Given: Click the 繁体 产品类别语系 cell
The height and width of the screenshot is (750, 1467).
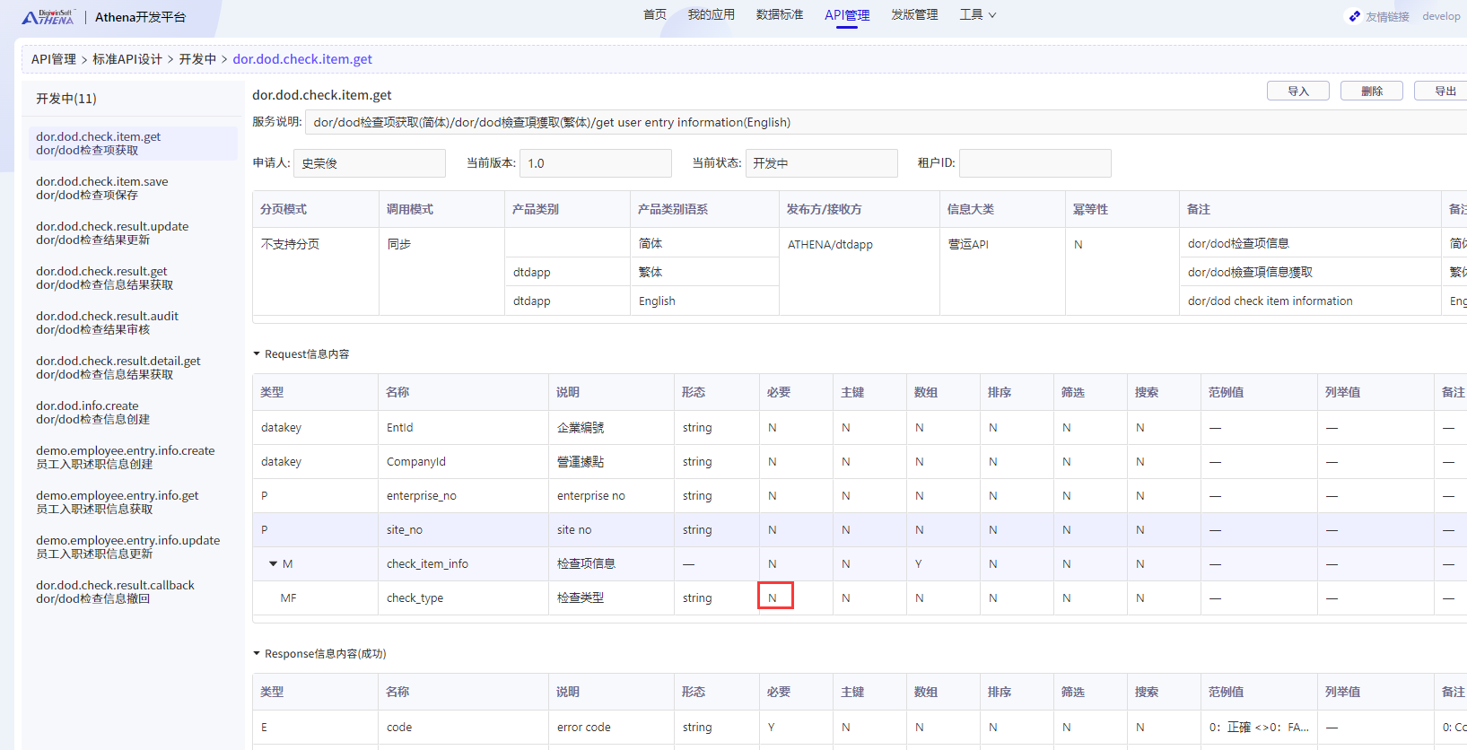Looking at the screenshot, I should tap(704, 272).
